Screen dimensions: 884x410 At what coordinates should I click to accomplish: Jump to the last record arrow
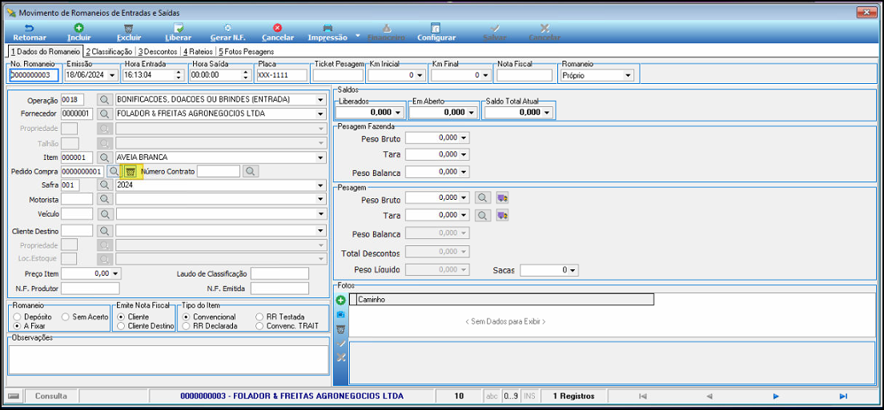point(843,396)
